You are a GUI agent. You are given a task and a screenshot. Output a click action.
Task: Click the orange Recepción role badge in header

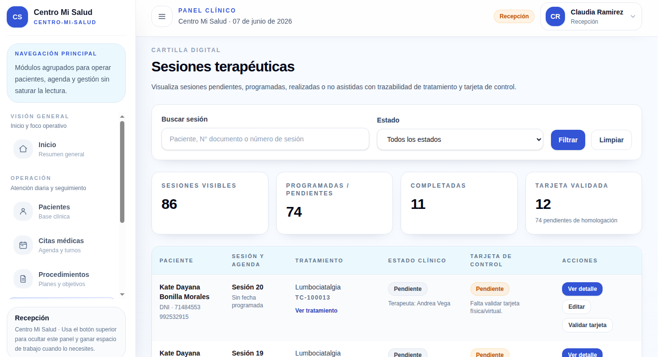click(x=514, y=16)
